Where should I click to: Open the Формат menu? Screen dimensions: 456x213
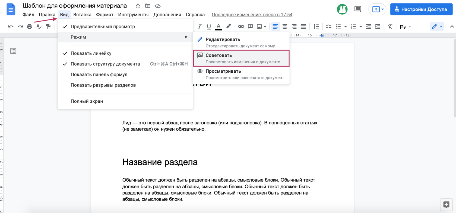(105, 15)
